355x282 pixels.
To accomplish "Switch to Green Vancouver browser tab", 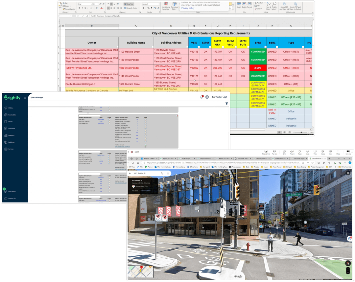I will (x=280, y=158).
